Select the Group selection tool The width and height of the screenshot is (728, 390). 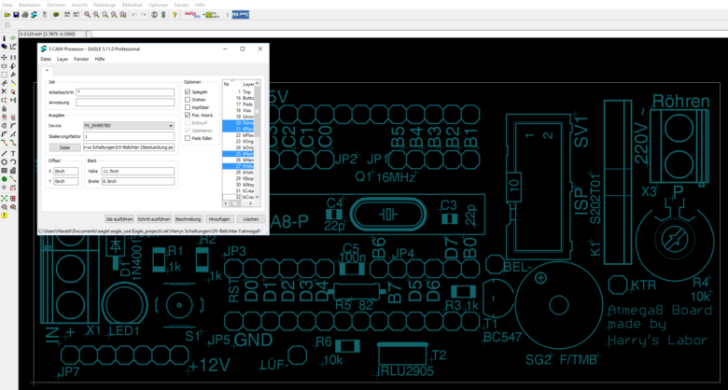click(x=4, y=75)
